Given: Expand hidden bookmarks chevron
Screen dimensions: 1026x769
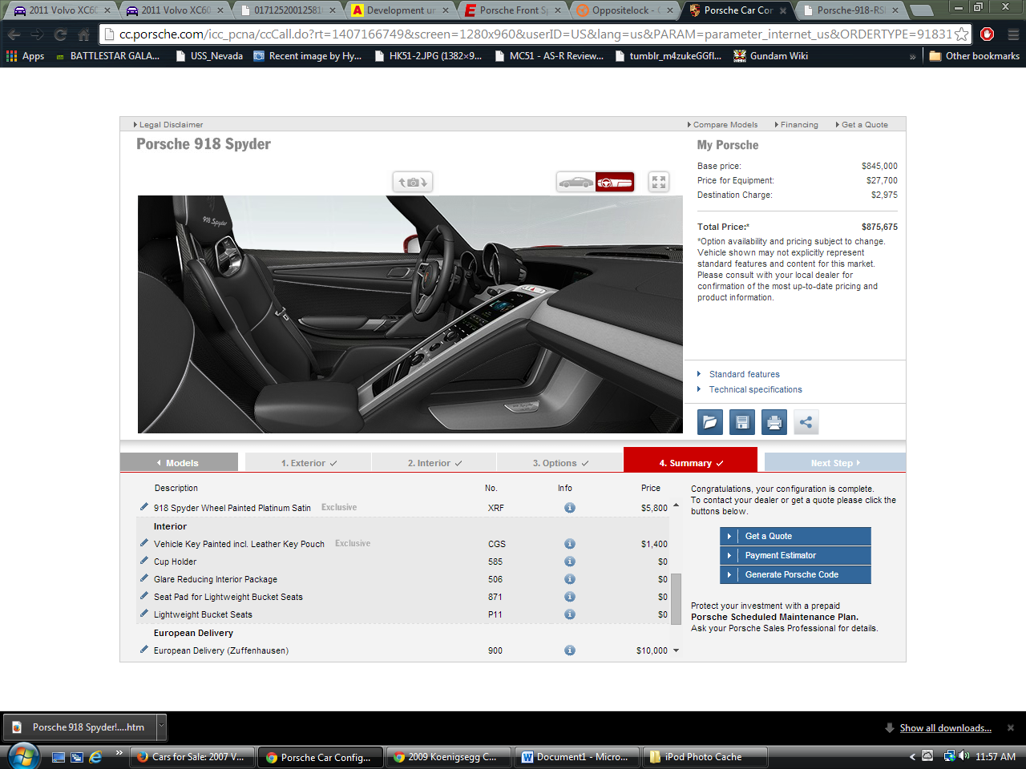Looking at the screenshot, I should (912, 56).
